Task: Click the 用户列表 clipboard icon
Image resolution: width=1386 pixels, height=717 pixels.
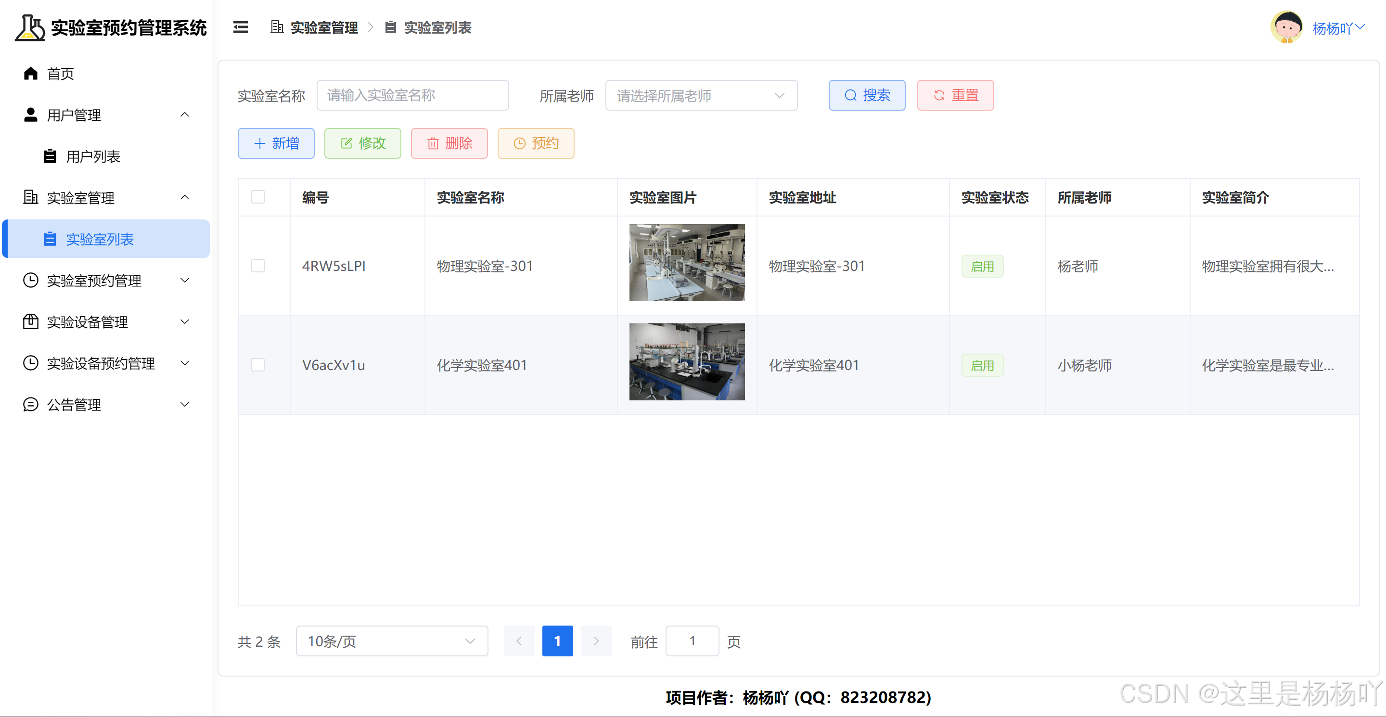Action: 50,156
